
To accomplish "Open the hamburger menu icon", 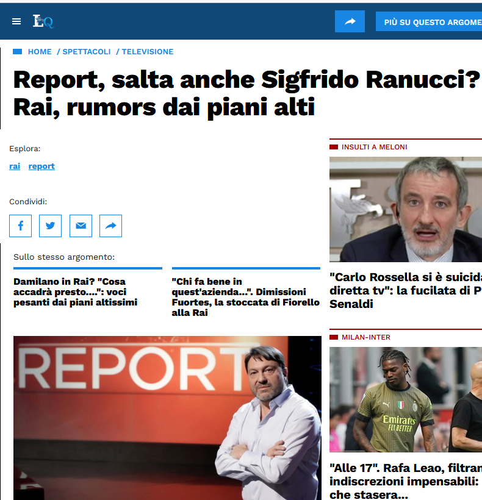I will (x=16, y=21).
